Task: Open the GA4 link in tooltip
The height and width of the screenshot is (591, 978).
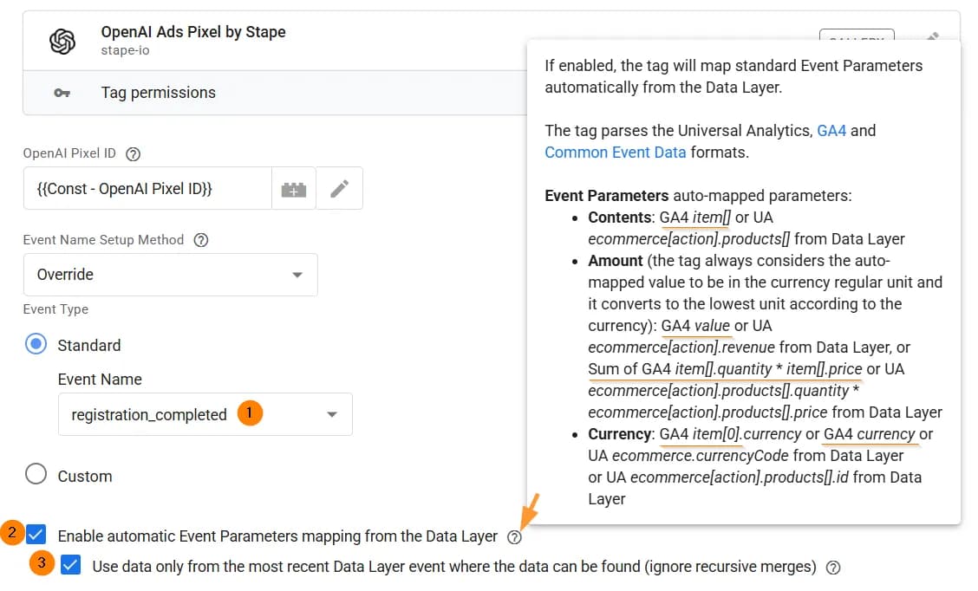Action: click(x=831, y=131)
